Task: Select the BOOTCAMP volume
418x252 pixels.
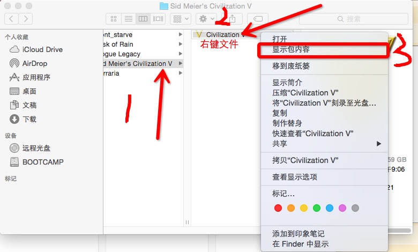Action: [x=36, y=162]
